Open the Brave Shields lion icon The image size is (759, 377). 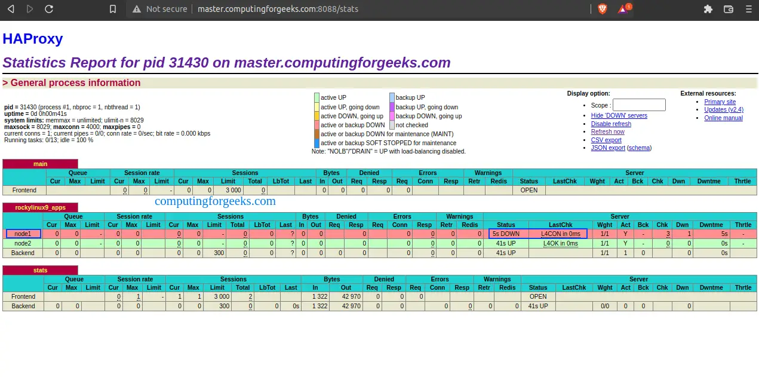pyautogui.click(x=603, y=9)
